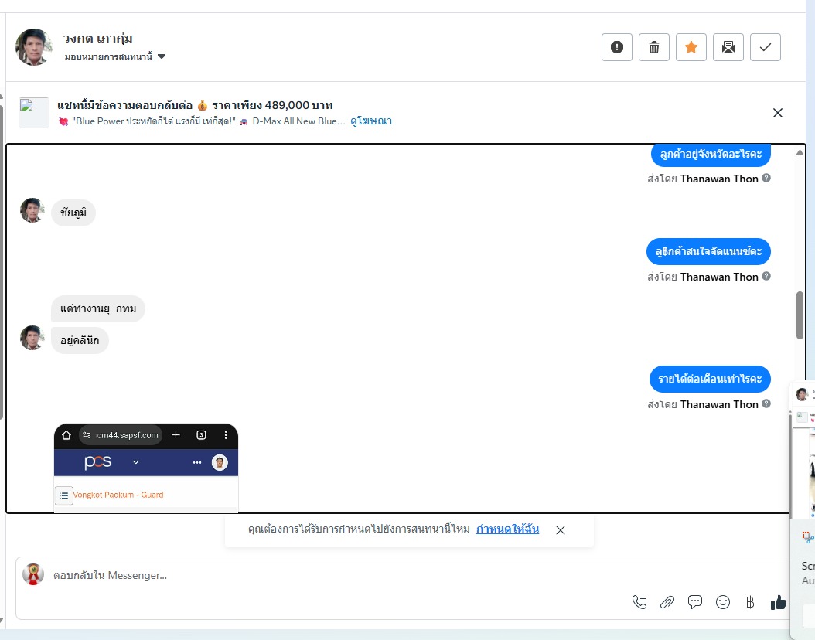Toggle the orange star follow-up marker

[x=691, y=47]
